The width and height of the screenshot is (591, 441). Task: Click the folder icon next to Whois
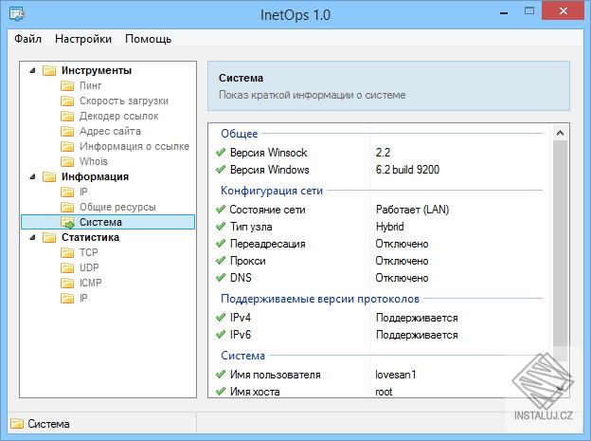point(67,161)
